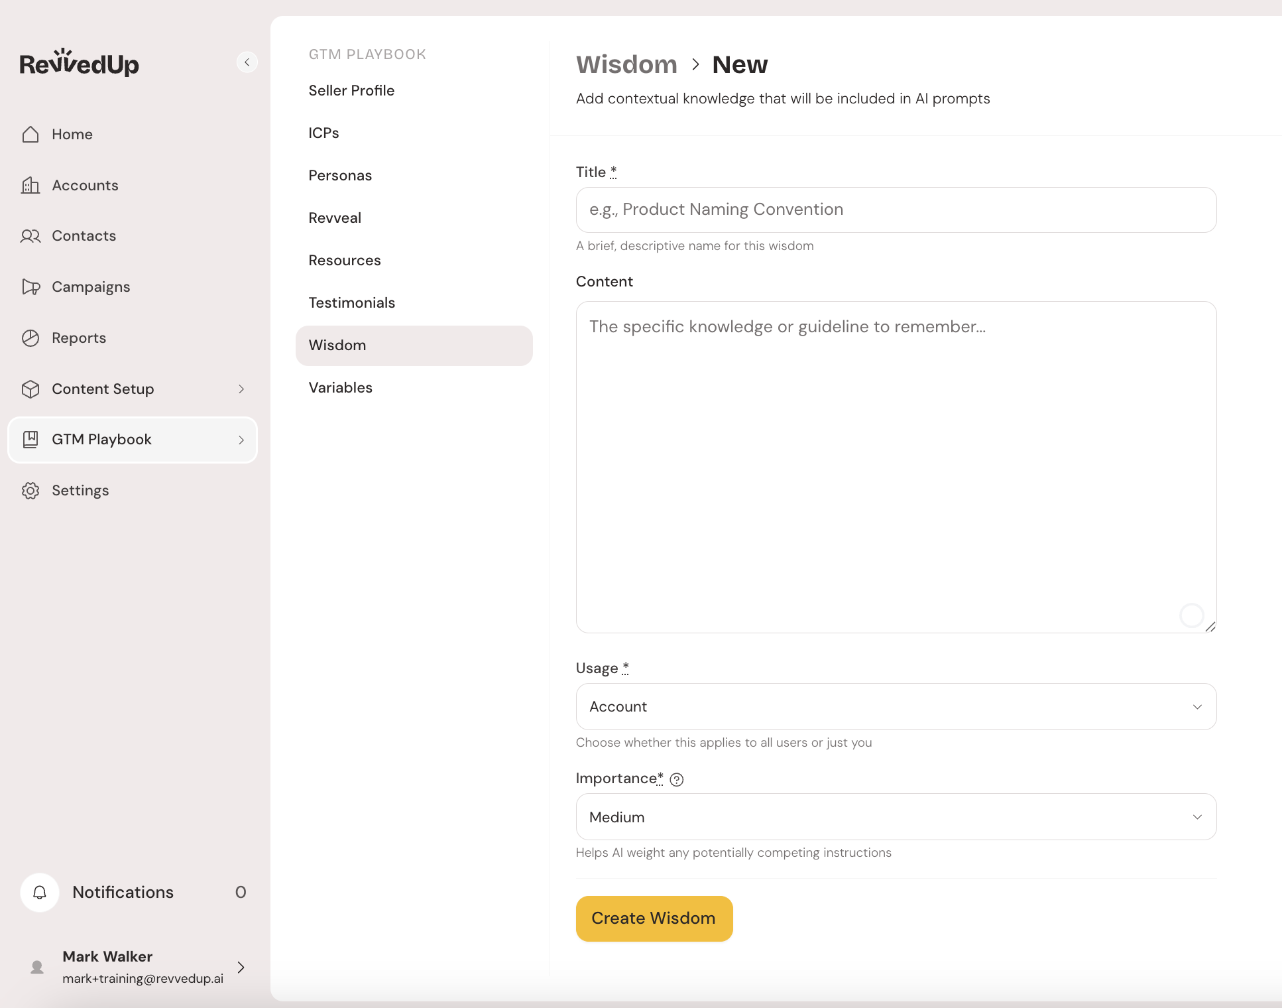
Task: Focus the Title input field
Action: [x=896, y=210]
